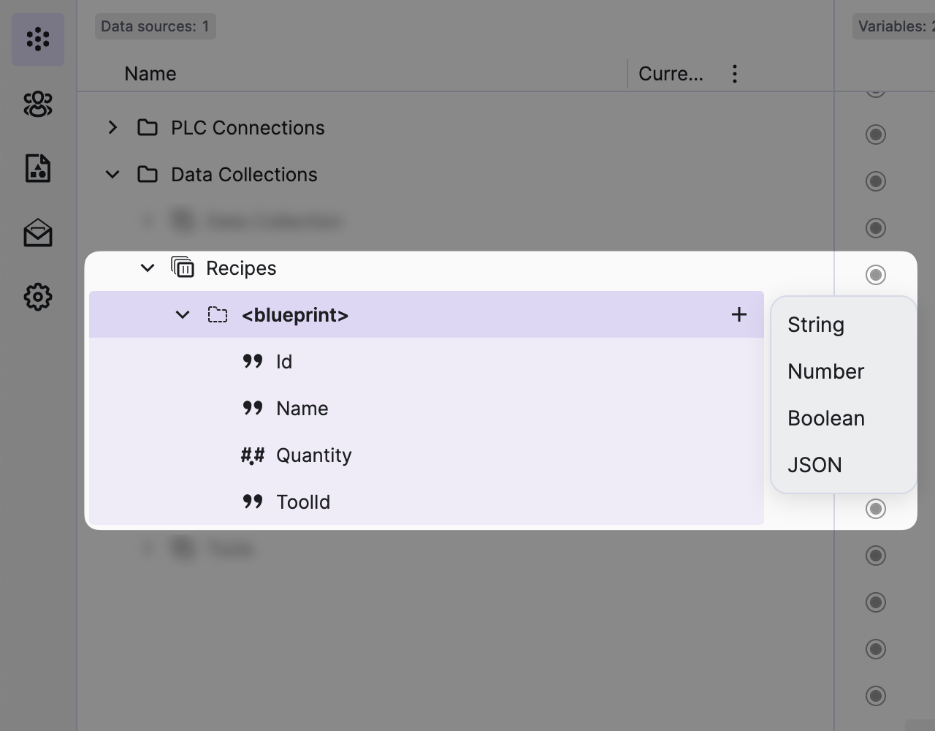Collapse the blueprint node chevron
This screenshot has height=731, width=935.
click(183, 315)
